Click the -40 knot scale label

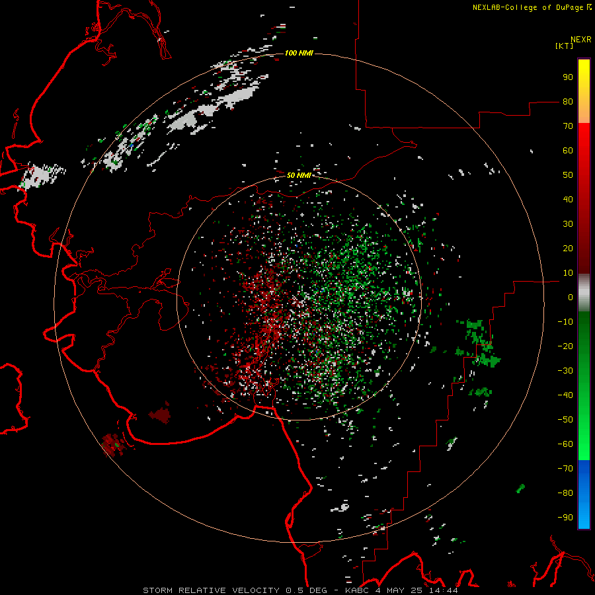(x=565, y=395)
